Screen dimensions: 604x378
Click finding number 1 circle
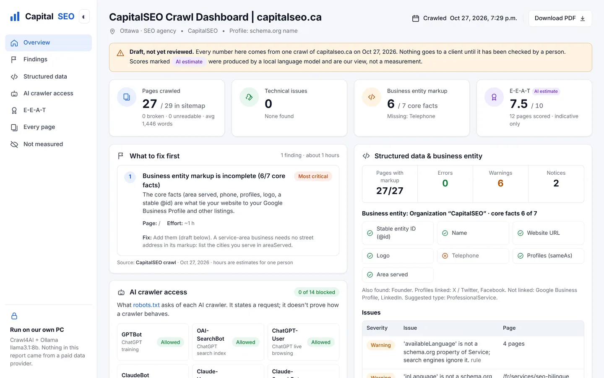[130, 177]
